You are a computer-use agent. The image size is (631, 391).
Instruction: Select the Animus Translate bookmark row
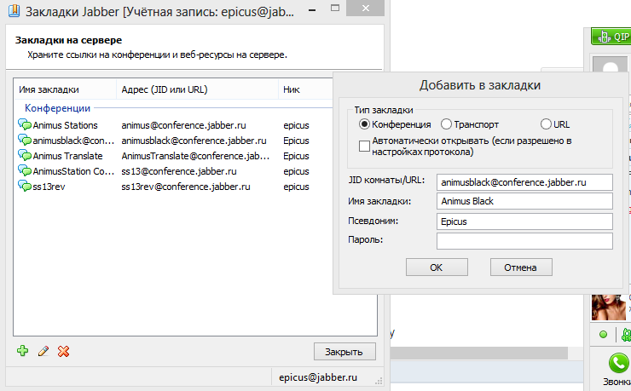[x=174, y=156]
